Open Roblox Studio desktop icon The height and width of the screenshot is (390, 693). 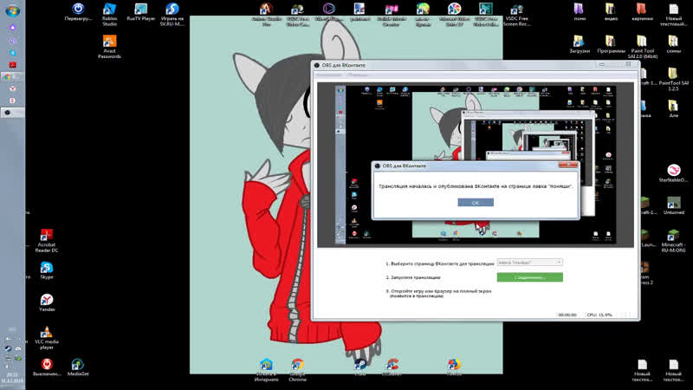coord(109,15)
